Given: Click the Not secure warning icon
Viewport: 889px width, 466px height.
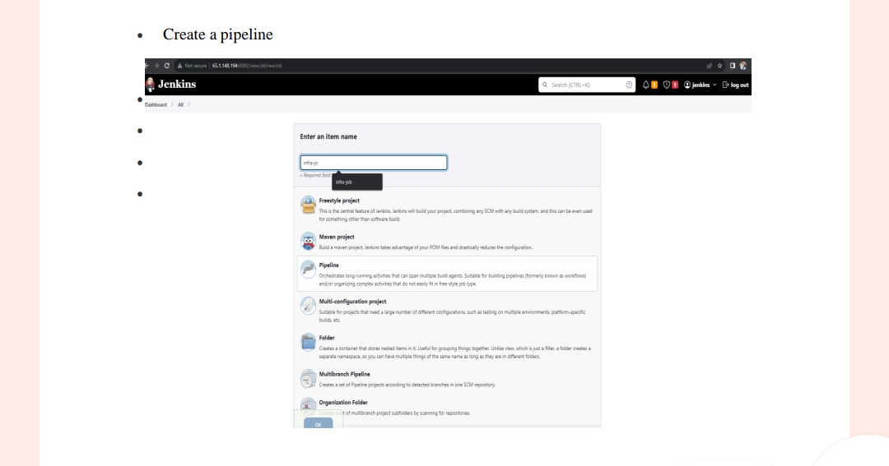Looking at the screenshot, I should point(179,66).
